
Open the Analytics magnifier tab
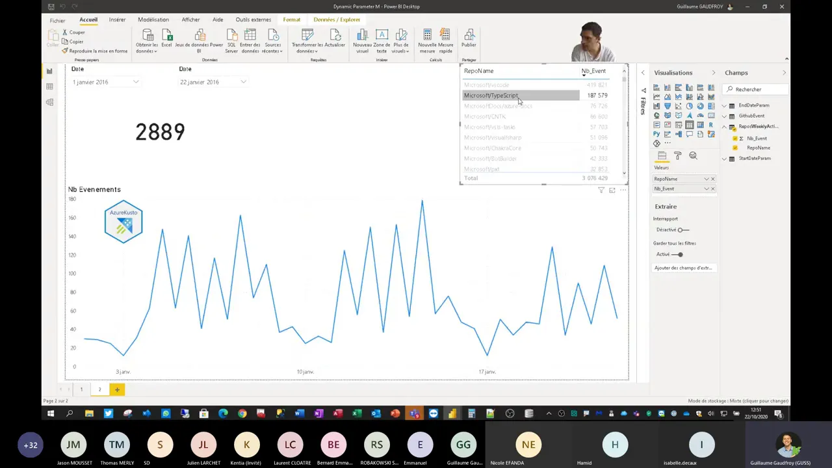[693, 156]
